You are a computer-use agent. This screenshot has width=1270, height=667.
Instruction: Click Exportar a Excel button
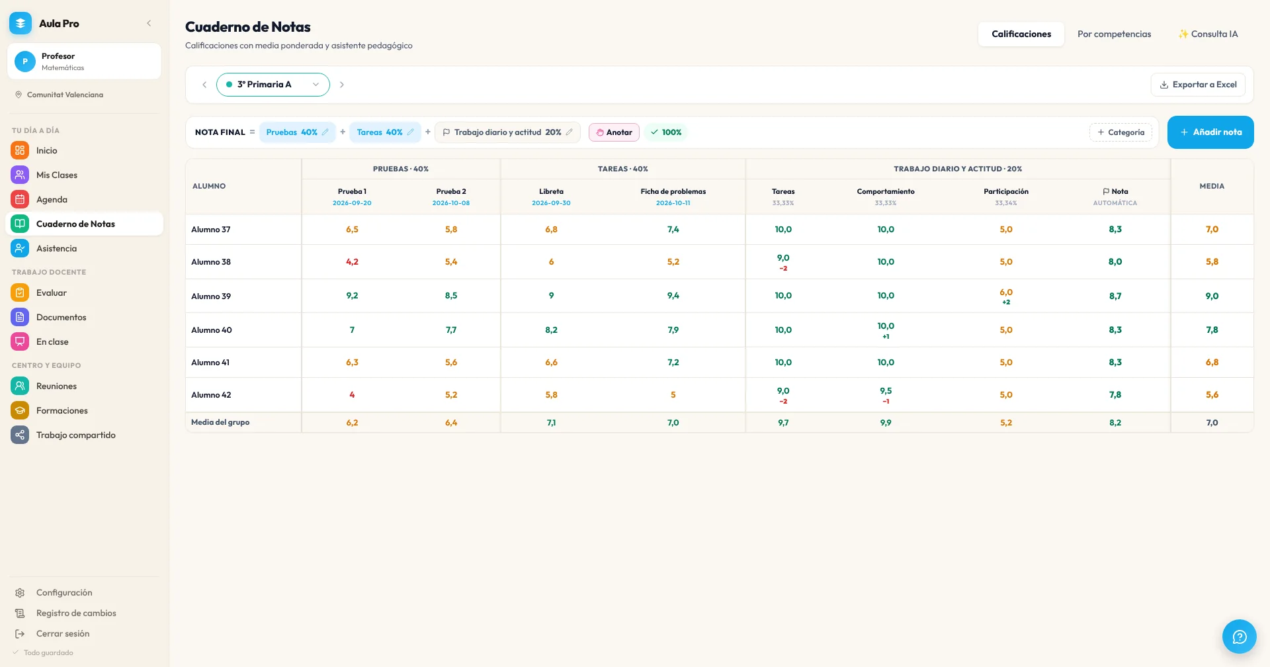1198,85
